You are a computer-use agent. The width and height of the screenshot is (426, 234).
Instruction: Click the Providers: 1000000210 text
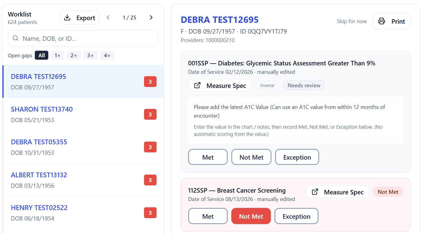point(208,40)
